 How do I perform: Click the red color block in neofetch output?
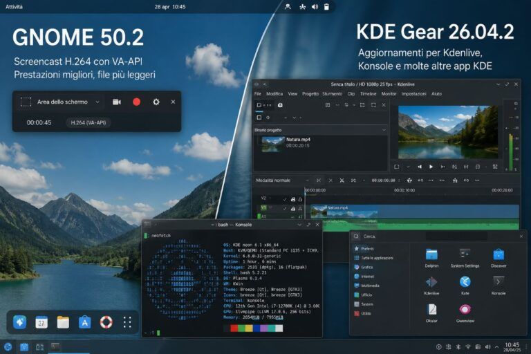click(234, 328)
